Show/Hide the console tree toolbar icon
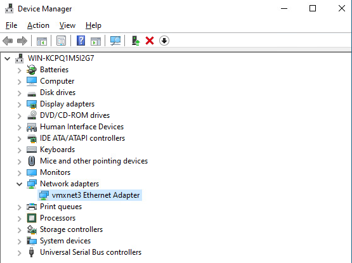This screenshot has height=263, width=352. pyautogui.click(x=42, y=41)
